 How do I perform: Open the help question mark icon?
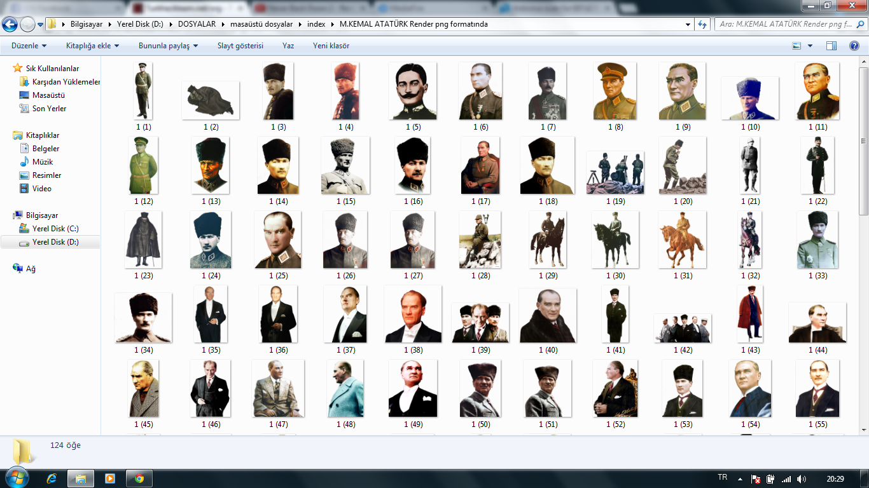[854, 46]
